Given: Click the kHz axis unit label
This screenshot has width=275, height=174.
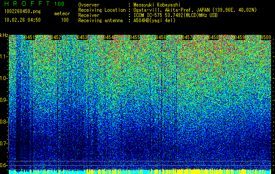Looking at the screenshot, I should point(4,35).
